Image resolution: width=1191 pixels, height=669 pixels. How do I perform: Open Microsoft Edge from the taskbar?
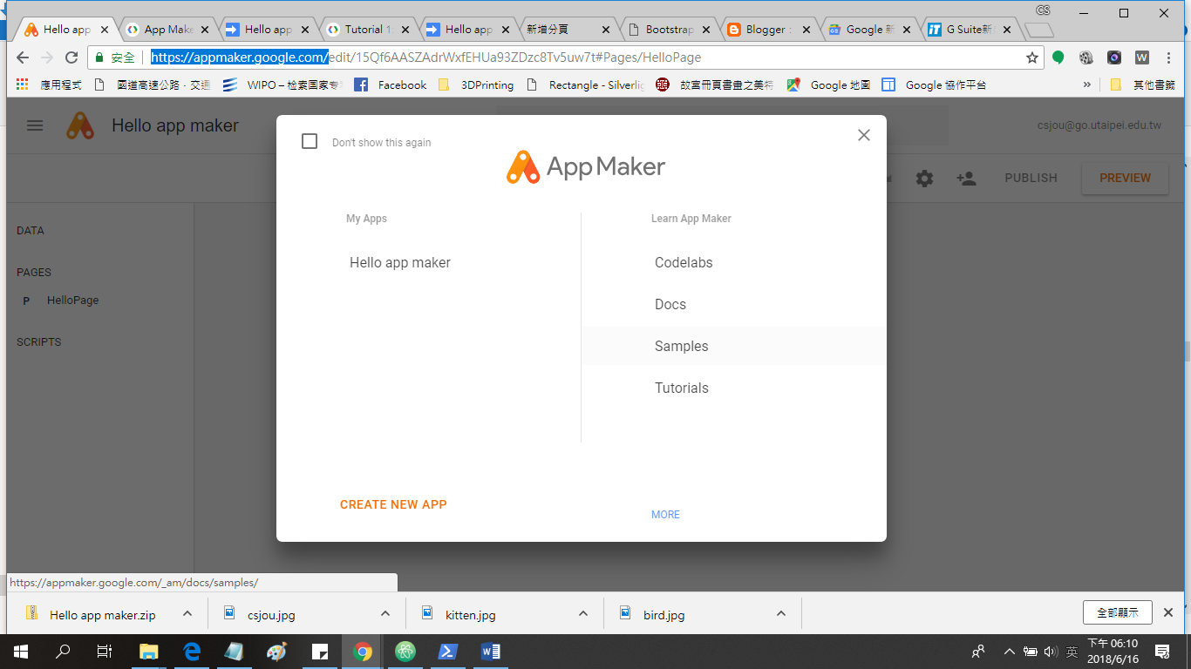coord(192,651)
